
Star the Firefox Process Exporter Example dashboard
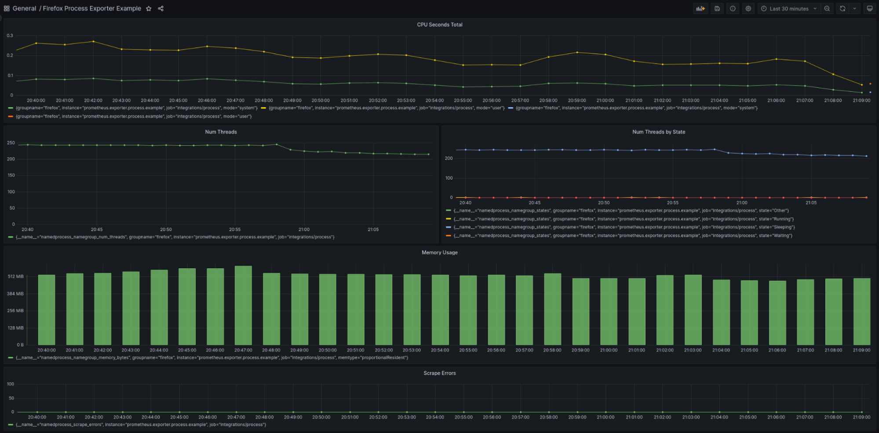[x=148, y=8]
